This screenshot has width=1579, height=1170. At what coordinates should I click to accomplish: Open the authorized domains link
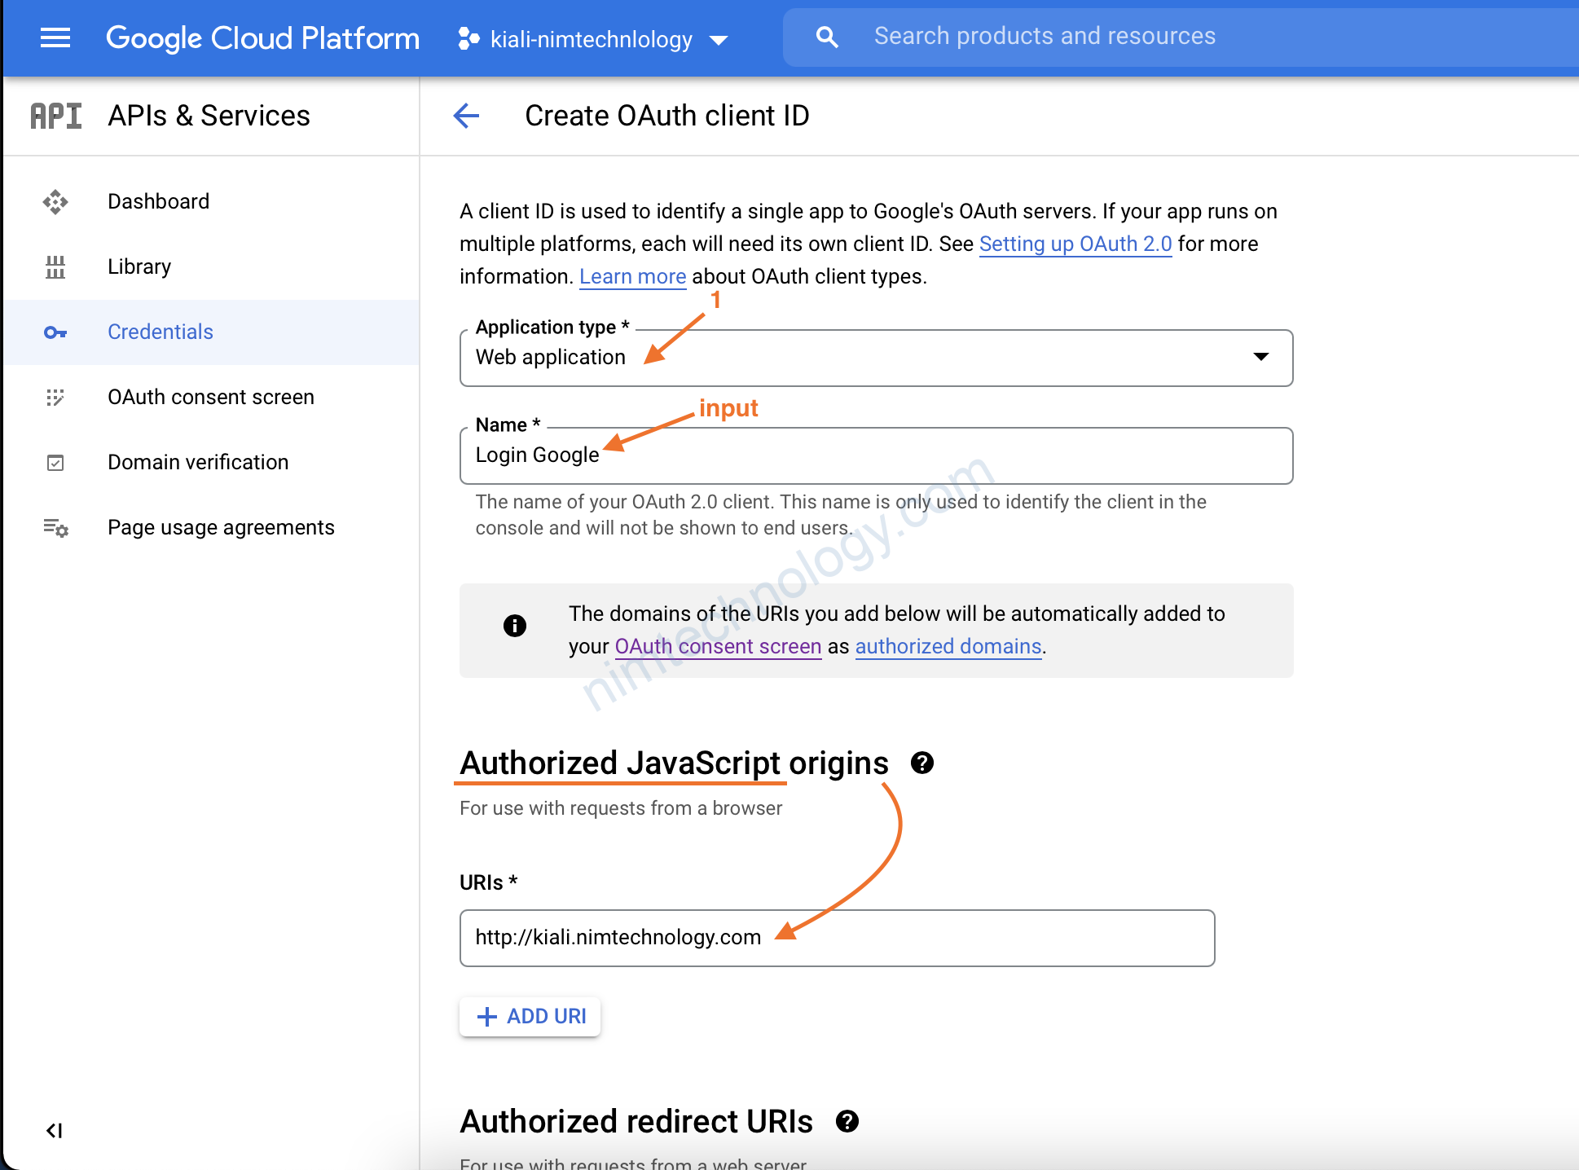tap(948, 646)
